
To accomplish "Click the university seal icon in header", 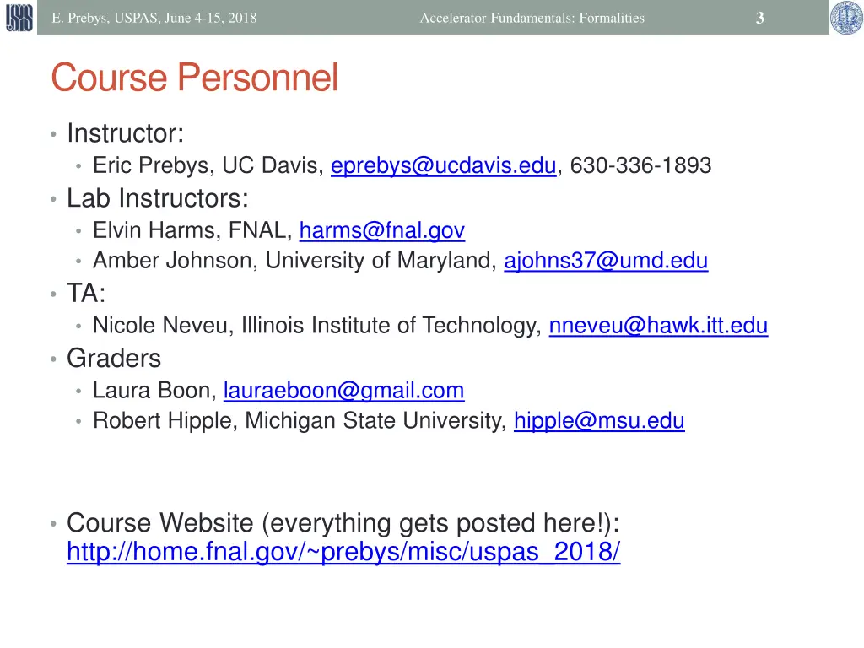I will pyautogui.click(x=846, y=18).
